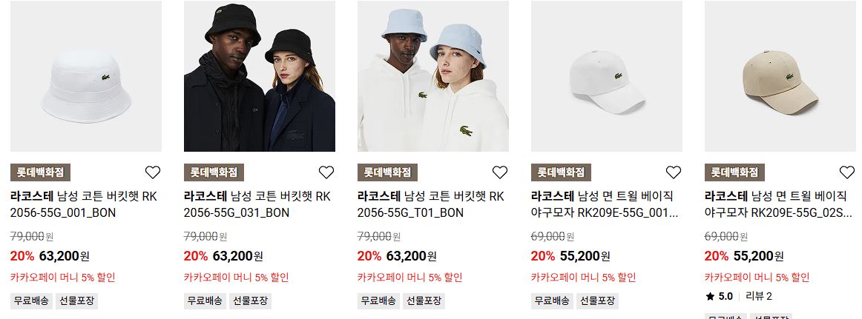Click 롯데백화점 badge on first product
The height and width of the screenshot is (319, 862).
pos(40,172)
